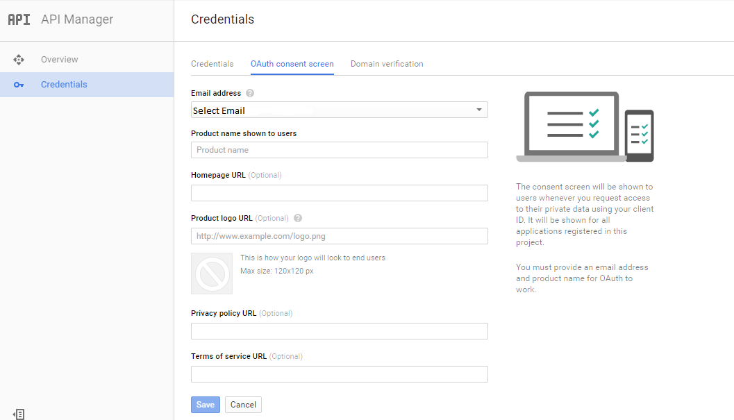Click the Credentials page heading
The width and height of the screenshot is (734, 420).
click(x=222, y=19)
